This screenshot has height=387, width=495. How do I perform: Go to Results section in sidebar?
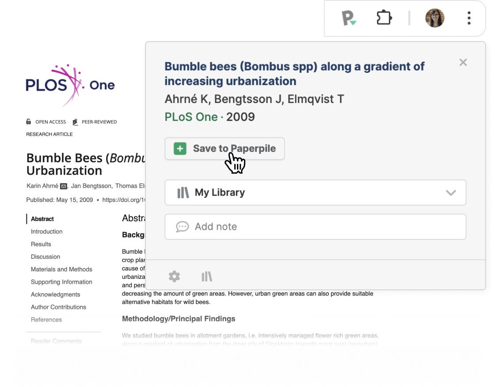(41, 244)
